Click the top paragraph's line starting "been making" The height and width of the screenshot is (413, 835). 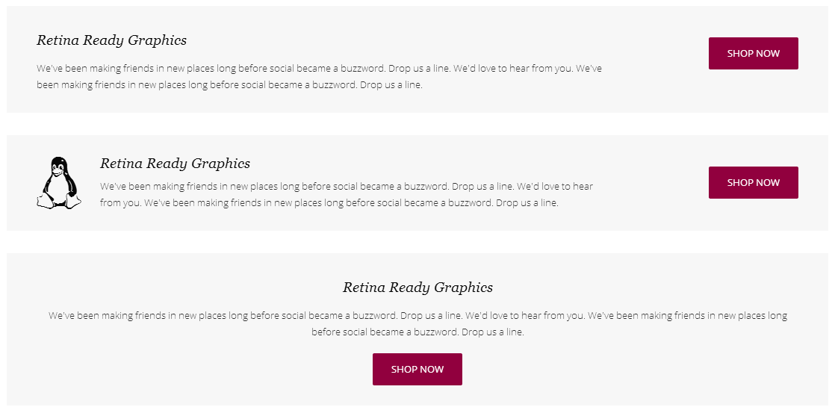tap(229, 85)
